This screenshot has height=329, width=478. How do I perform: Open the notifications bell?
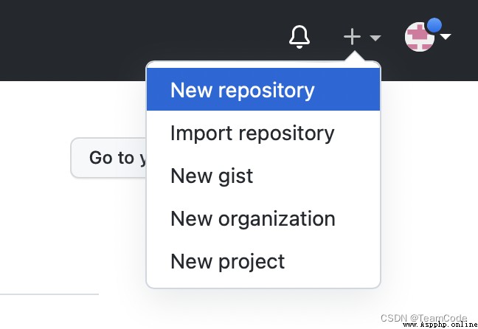pos(299,37)
